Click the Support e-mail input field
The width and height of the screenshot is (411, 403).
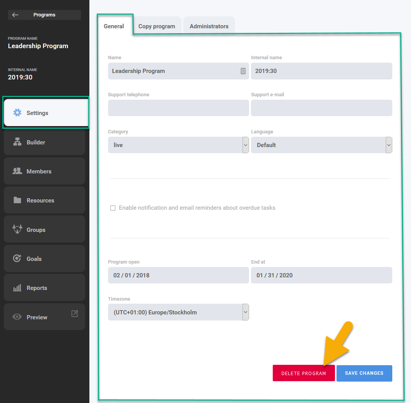coord(321,108)
